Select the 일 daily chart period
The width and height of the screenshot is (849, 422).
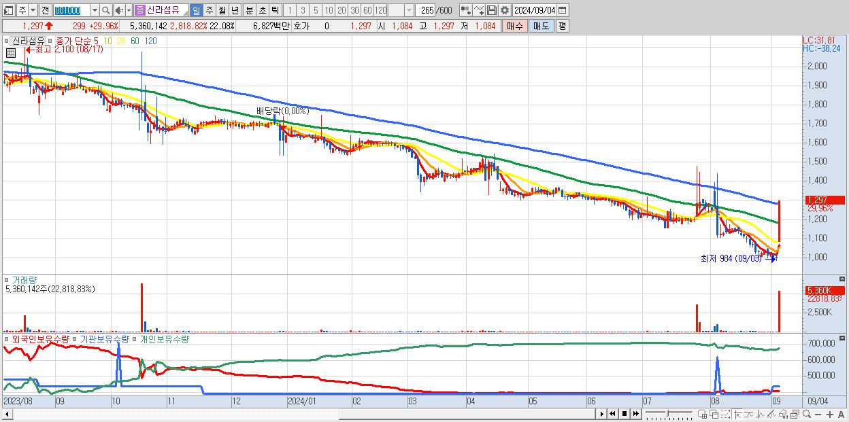pos(196,11)
